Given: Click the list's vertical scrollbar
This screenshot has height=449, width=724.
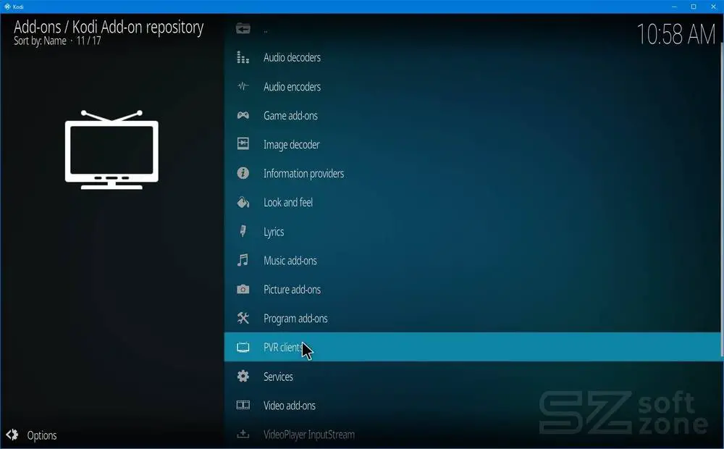Looking at the screenshot, I should click(722, 200).
